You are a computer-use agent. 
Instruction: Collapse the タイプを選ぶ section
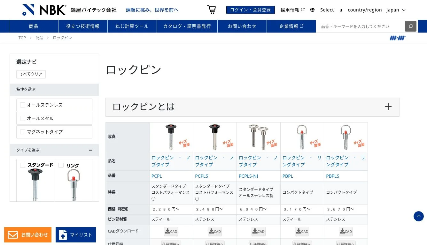click(90, 150)
